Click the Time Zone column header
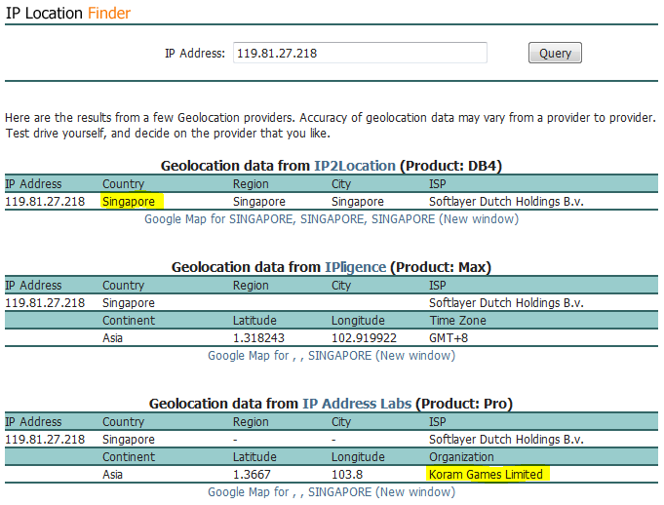 pos(457,321)
